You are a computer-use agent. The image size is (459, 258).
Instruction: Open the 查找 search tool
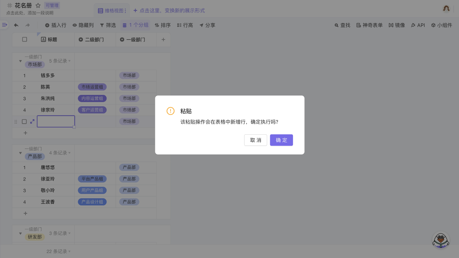[342, 25]
